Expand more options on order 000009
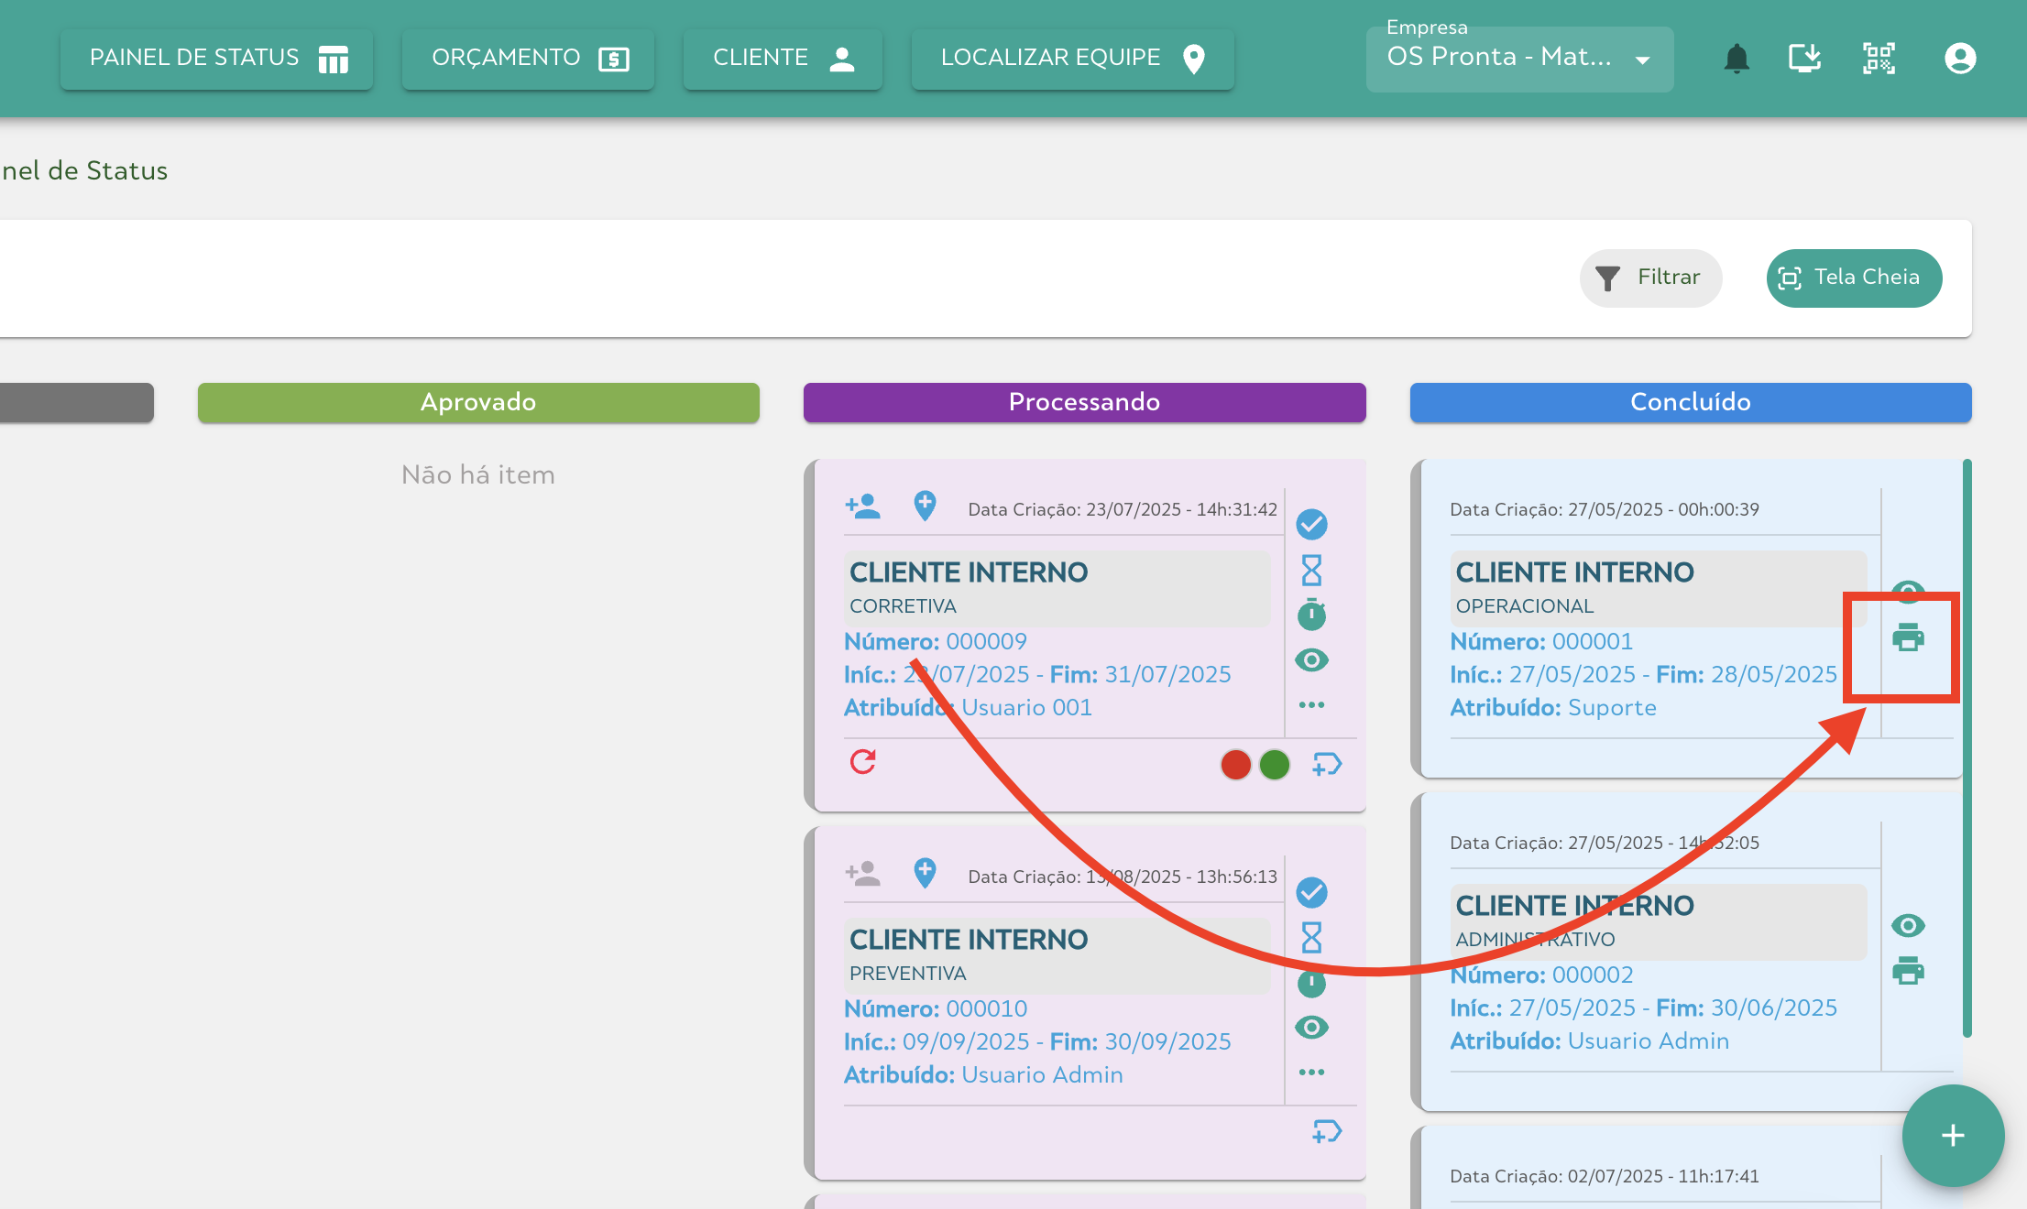 coord(1311,704)
